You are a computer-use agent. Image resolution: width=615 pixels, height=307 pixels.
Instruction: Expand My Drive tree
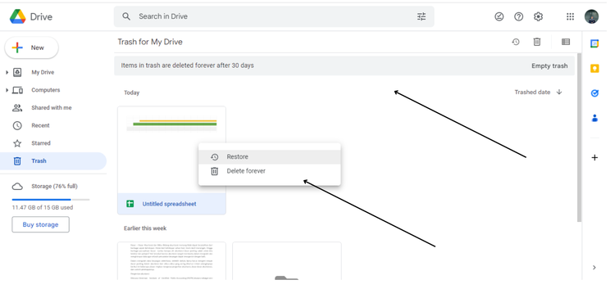pyautogui.click(x=7, y=72)
